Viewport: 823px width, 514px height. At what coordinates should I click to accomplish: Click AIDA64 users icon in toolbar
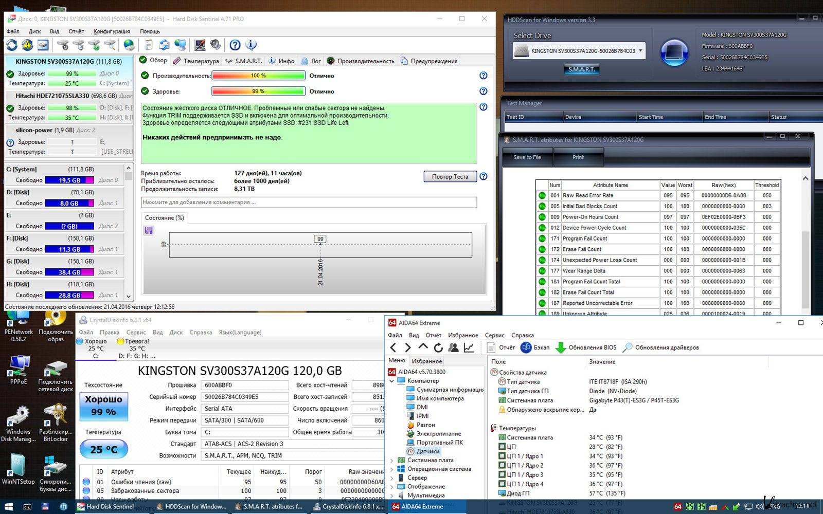point(453,347)
